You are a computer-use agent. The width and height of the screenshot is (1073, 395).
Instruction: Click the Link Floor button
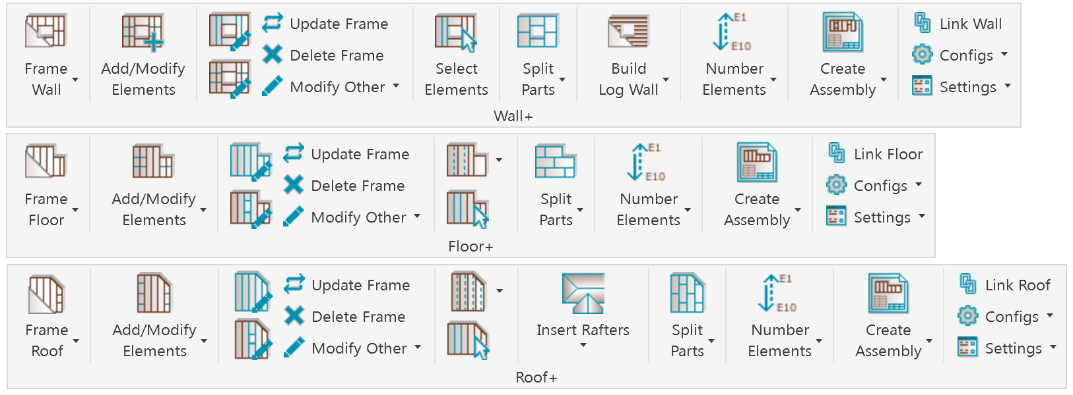(875, 154)
